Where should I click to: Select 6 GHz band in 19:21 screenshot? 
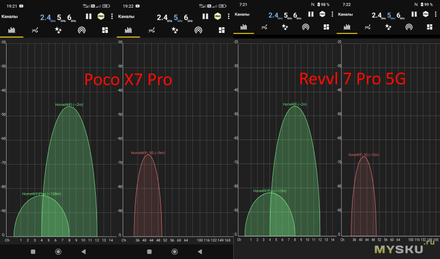point(71,18)
